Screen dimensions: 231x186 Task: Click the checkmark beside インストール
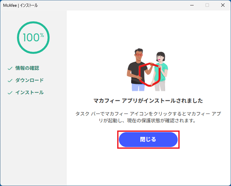pyautogui.click(x=10, y=93)
